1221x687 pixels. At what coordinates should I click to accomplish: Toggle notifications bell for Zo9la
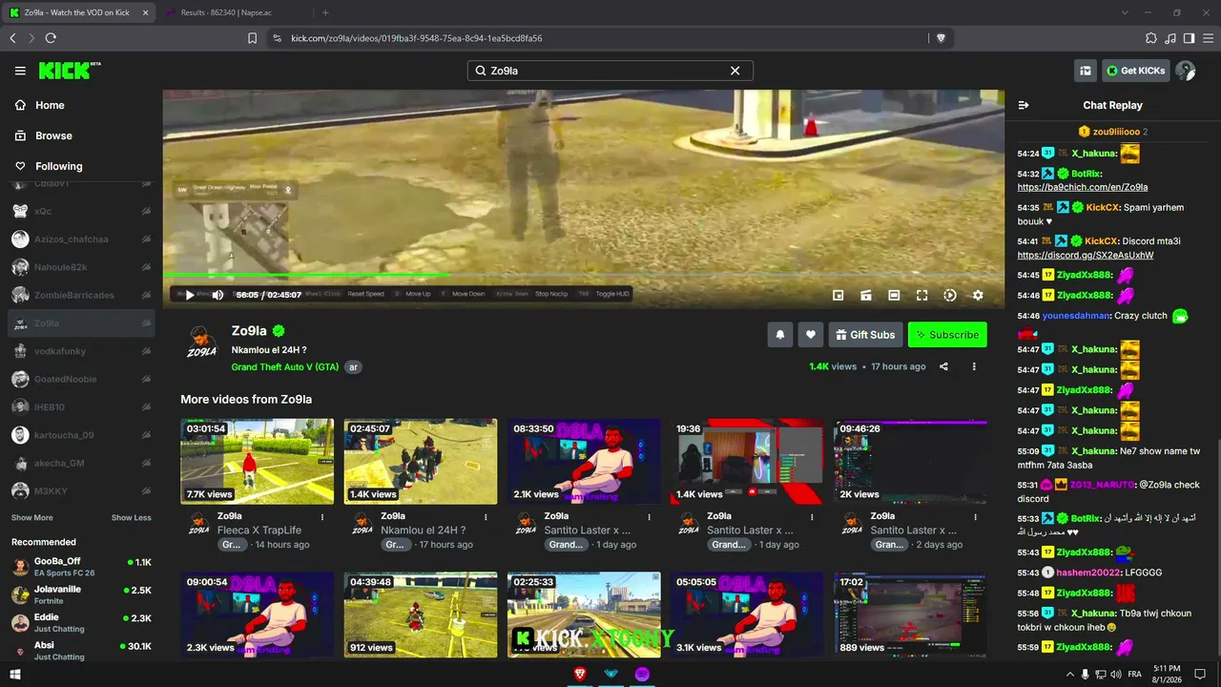pyautogui.click(x=780, y=335)
